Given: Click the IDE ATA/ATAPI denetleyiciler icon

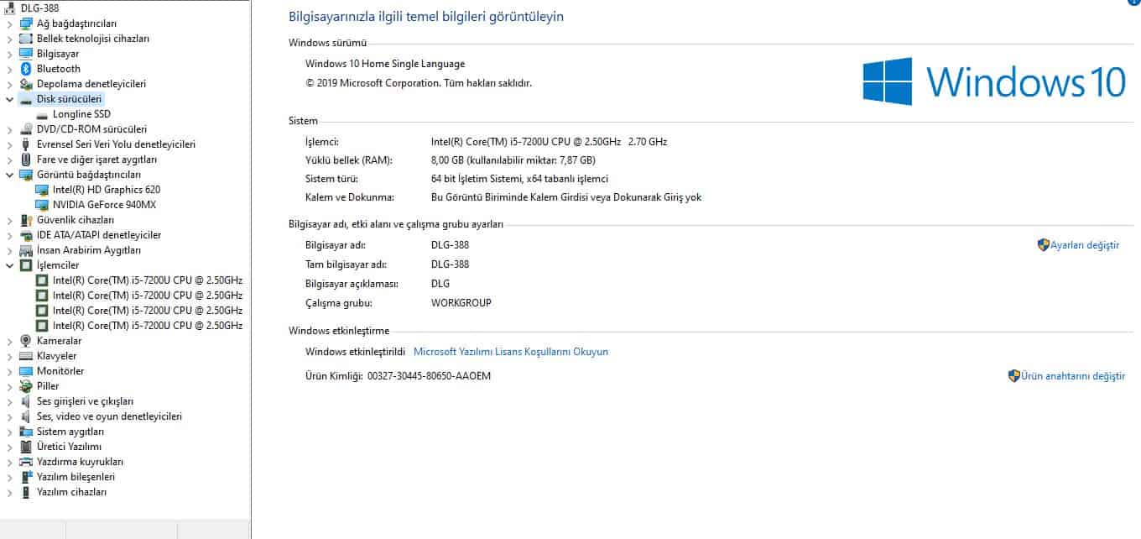Looking at the screenshot, I should pyautogui.click(x=26, y=235).
